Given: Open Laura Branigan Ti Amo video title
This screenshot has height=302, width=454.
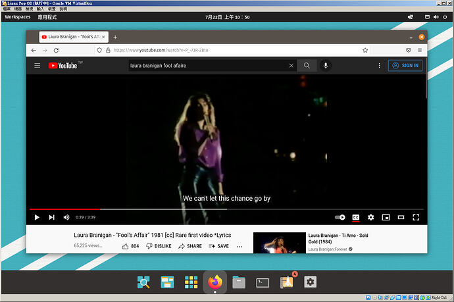Looking at the screenshot, I should tap(338, 238).
